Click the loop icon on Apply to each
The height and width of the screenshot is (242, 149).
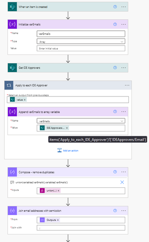9,85
